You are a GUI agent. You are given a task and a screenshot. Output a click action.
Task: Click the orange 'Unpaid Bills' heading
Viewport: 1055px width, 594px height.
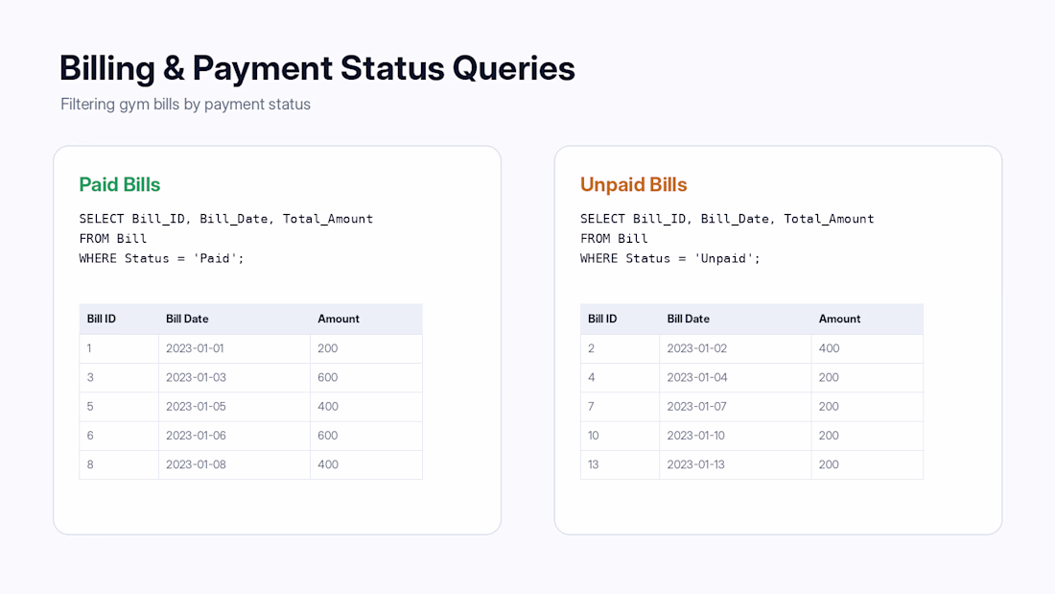(x=634, y=184)
